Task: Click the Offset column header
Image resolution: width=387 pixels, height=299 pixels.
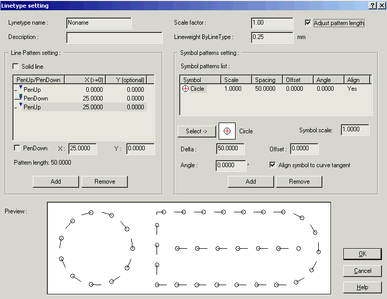Action: [x=298, y=80]
